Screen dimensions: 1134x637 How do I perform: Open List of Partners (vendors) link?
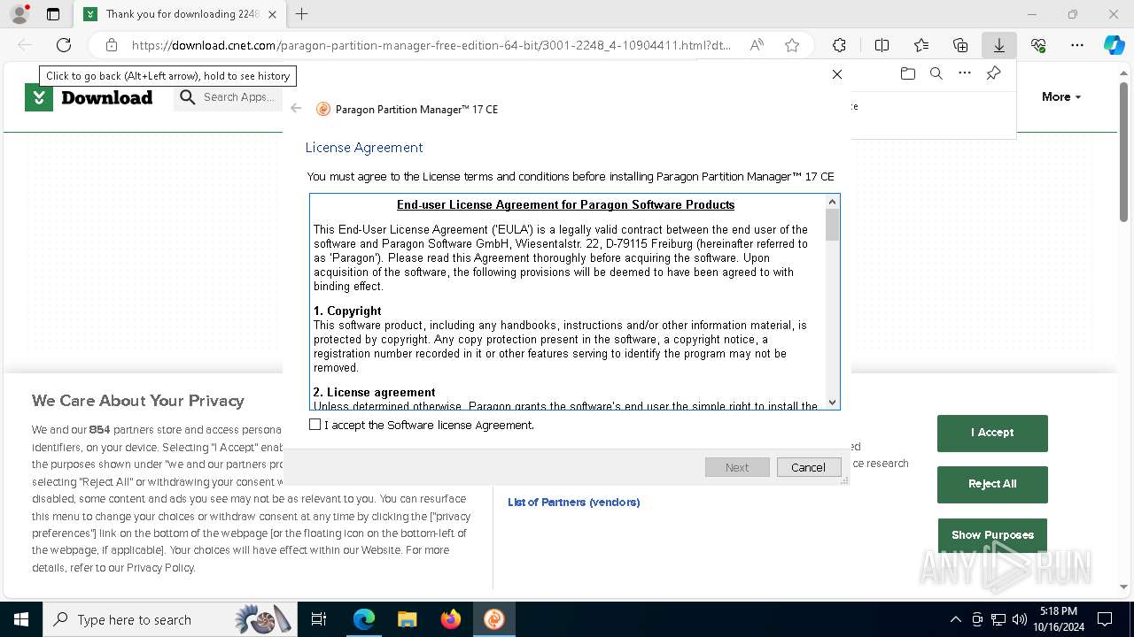click(x=573, y=503)
